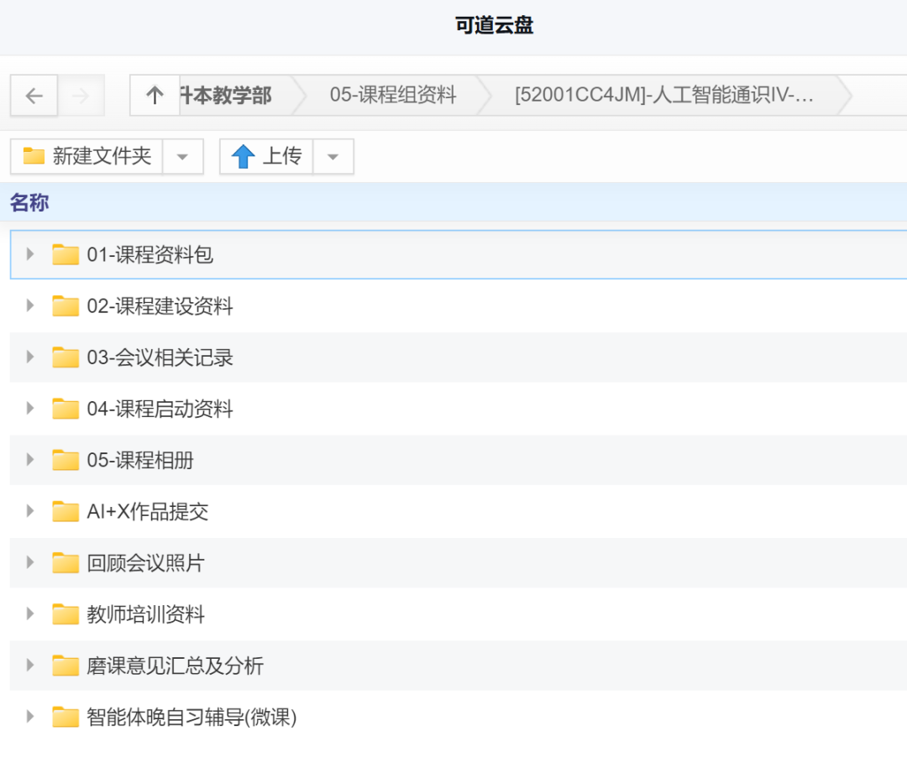
Task: Click the 上传 button
Action: point(267,156)
